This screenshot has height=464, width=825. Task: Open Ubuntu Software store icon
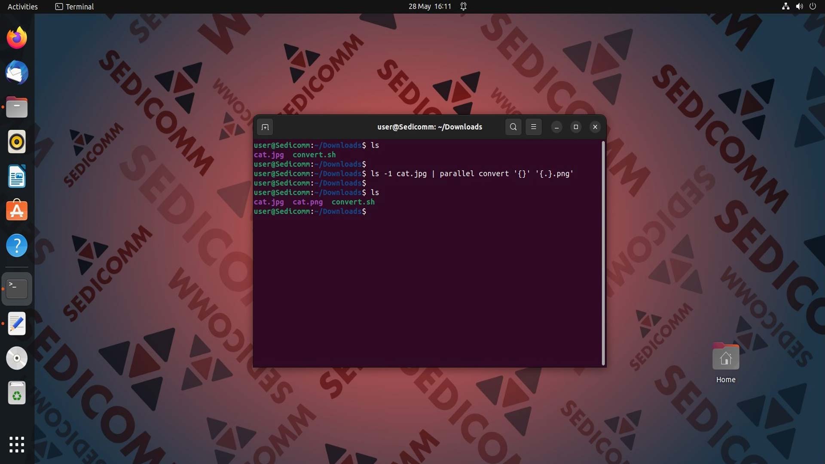coord(17,211)
